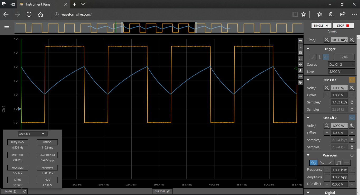The height and width of the screenshot is (195, 360).
Task: Toggle Osc Ch 1 Samples/ lock
Action: (352, 102)
